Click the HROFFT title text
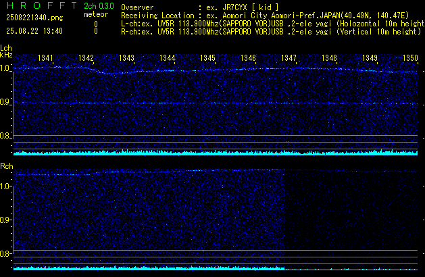The width and height of the screenshot is (425, 277). tap(42, 5)
